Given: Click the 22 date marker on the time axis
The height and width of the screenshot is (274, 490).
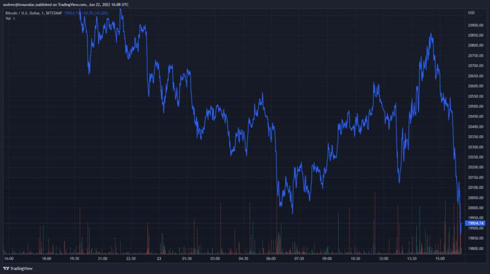Looking at the screenshot, I should point(159,259).
